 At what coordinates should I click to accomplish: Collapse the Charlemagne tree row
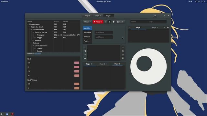tap(28, 24)
